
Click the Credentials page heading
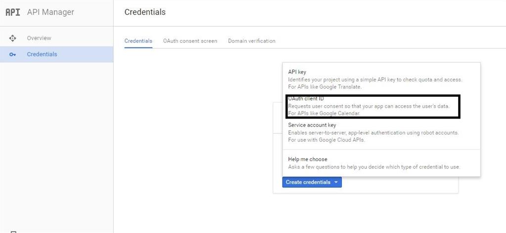point(145,12)
